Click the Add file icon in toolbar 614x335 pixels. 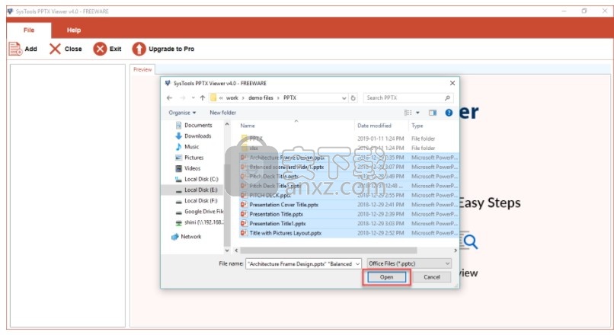[15, 49]
